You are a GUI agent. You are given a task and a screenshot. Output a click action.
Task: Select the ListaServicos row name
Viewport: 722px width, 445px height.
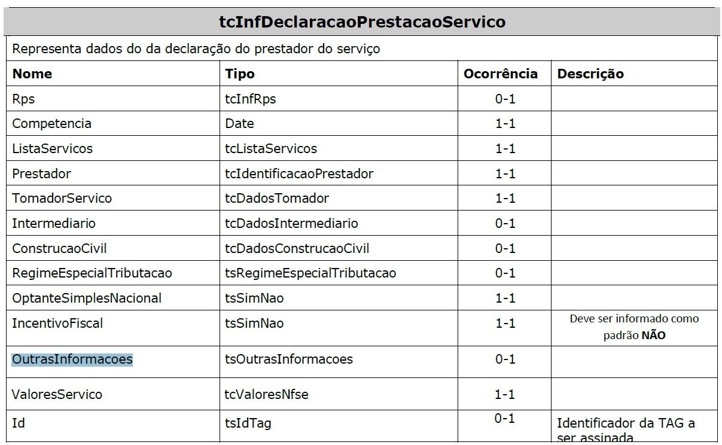53,148
